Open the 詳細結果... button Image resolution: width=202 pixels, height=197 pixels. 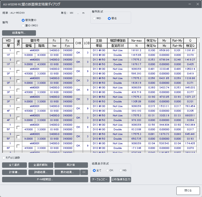[41, 172]
